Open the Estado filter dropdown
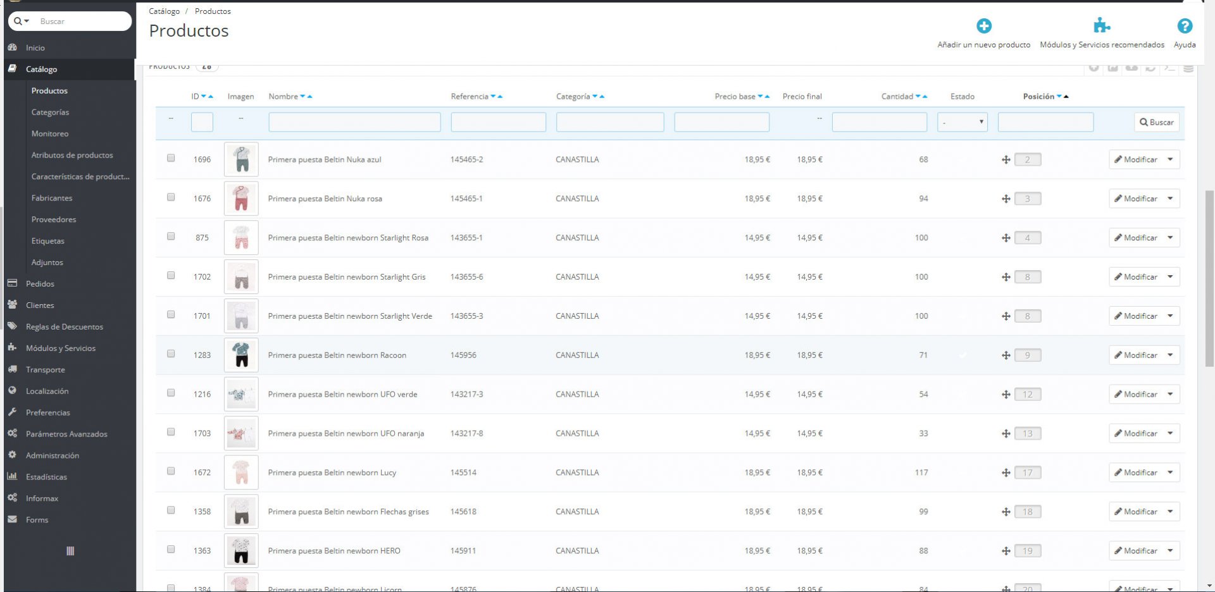The width and height of the screenshot is (1215, 592). pos(962,122)
